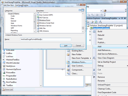
Task: Choose Class... in Add submenu
Action: pos(75,74)
